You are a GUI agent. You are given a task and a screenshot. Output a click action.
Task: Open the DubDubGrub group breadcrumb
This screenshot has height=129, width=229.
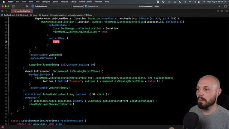click(22, 15)
